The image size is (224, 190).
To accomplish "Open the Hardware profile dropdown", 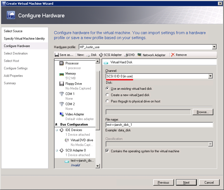I will coord(214,47).
